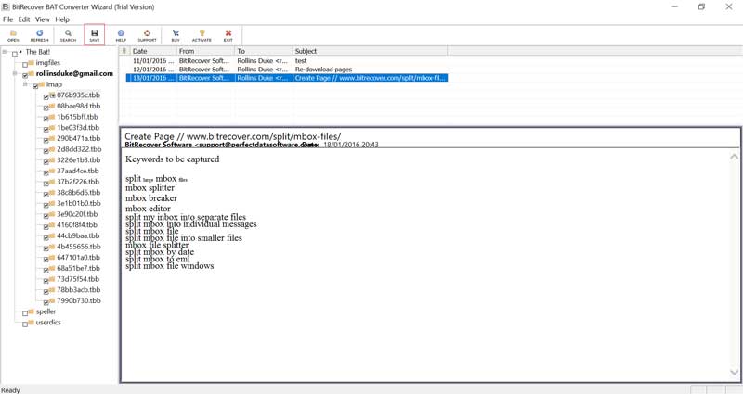Screen dimensions: 743x394
Task: Click 'Keywords to be captured' text in preview
Action: (x=173, y=159)
